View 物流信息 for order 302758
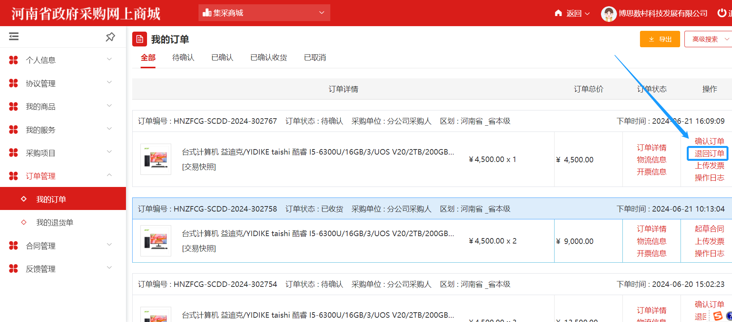Image resolution: width=732 pixels, height=322 pixels. pyautogui.click(x=652, y=241)
